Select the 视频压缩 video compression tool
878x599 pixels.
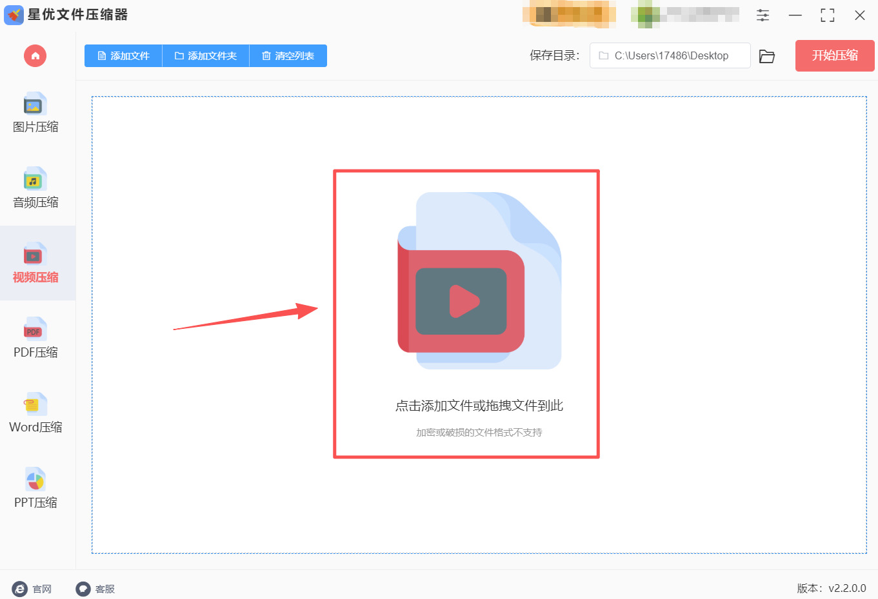pyautogui.click(x=35, y=264)
